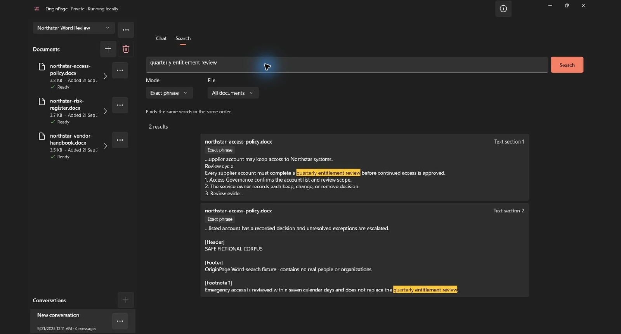Viewport: 621px width, 334px height.
Task: Close the OriginPage window
Action: 583,5
